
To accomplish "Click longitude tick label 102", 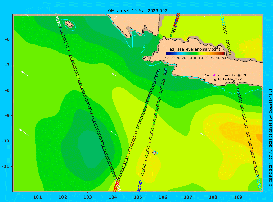I will [x=63, y=197].
